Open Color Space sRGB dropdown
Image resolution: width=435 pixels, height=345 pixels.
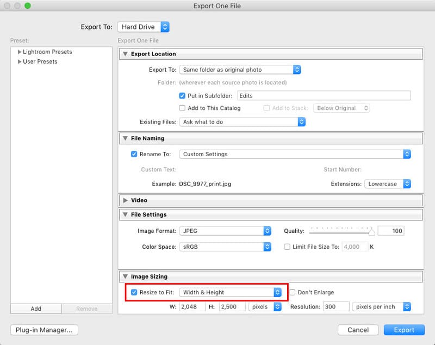pyautogui.click(x=225, y=247)
